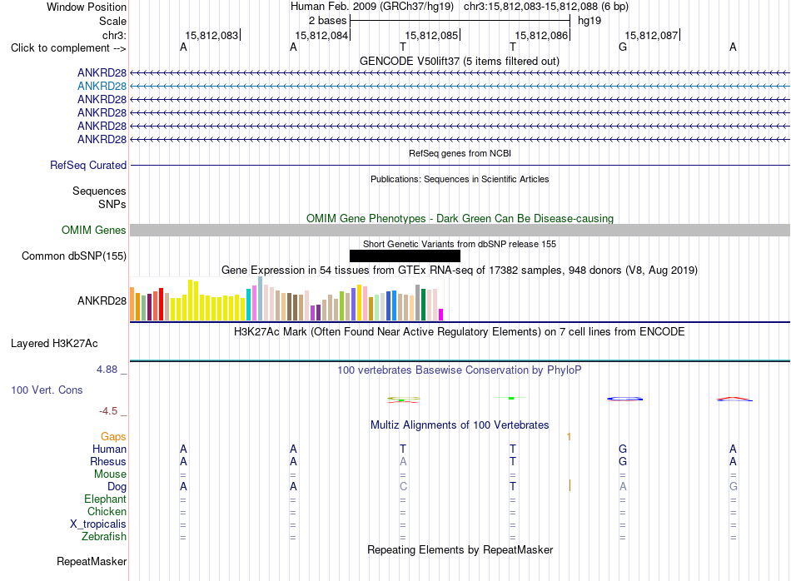Screen dimensions: 791x581
Task: Click the magenta bar ending GTEx chart
Action: 441,315
